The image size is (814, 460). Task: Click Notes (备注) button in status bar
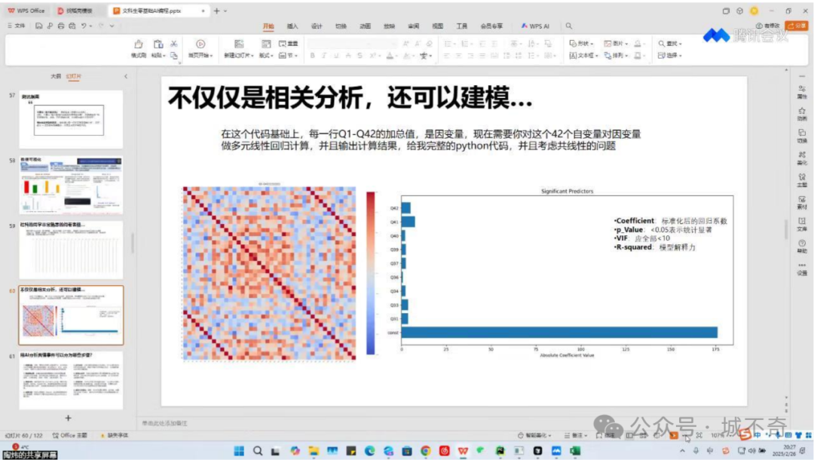575,435
